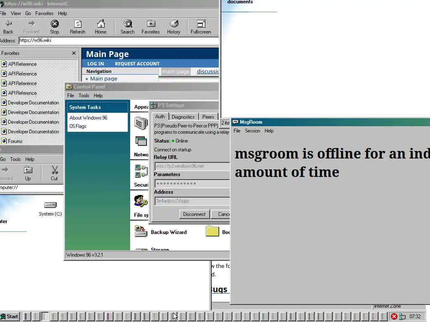The width and height of the screenshot is (430, 322).
Task: Click the Relay URL field
Action: (192, 166)
